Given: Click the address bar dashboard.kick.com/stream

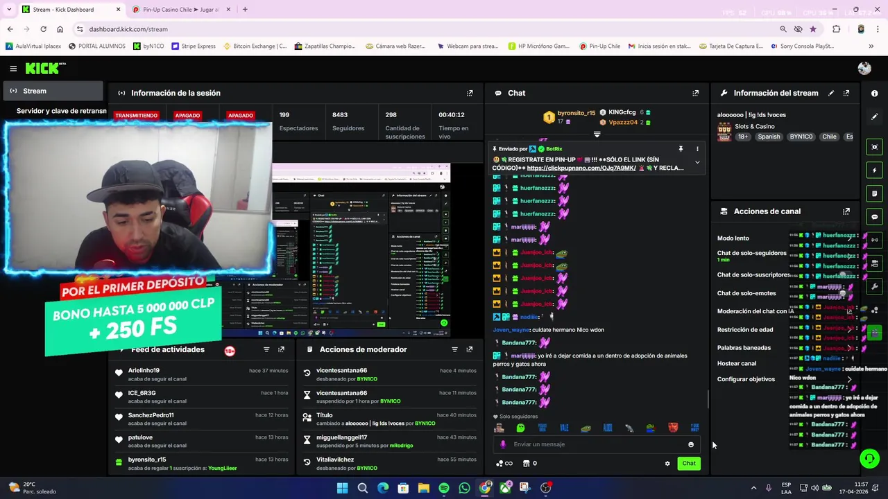Looking at the screenshot, I should (x=128, y=29).
